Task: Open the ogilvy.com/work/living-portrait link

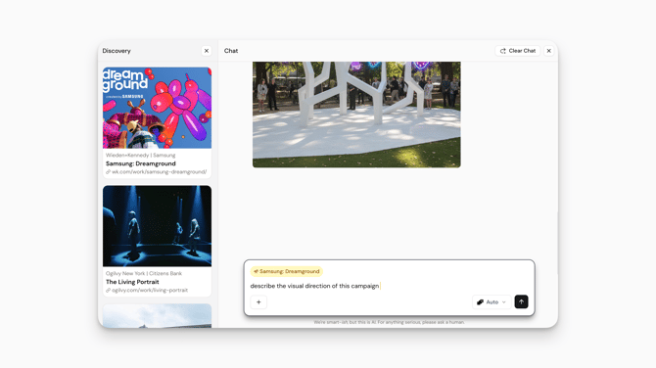Action: (150, 291)
